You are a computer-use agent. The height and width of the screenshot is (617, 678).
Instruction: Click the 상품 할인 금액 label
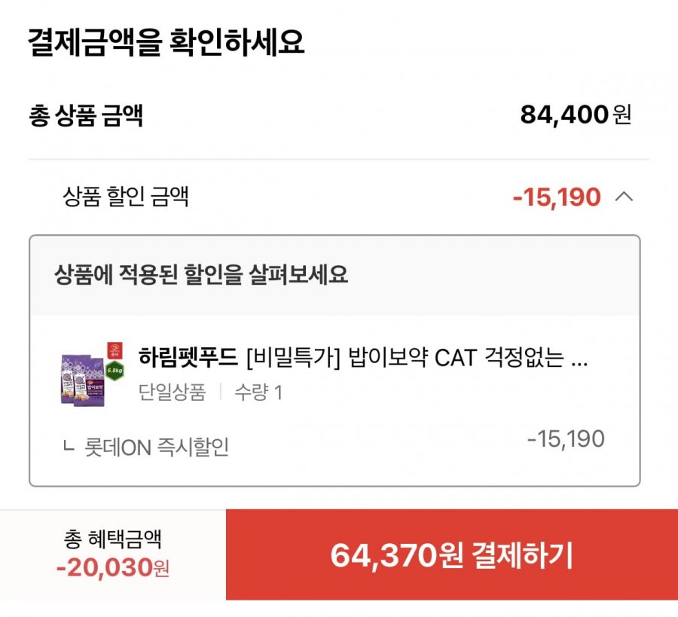[126, 197]
